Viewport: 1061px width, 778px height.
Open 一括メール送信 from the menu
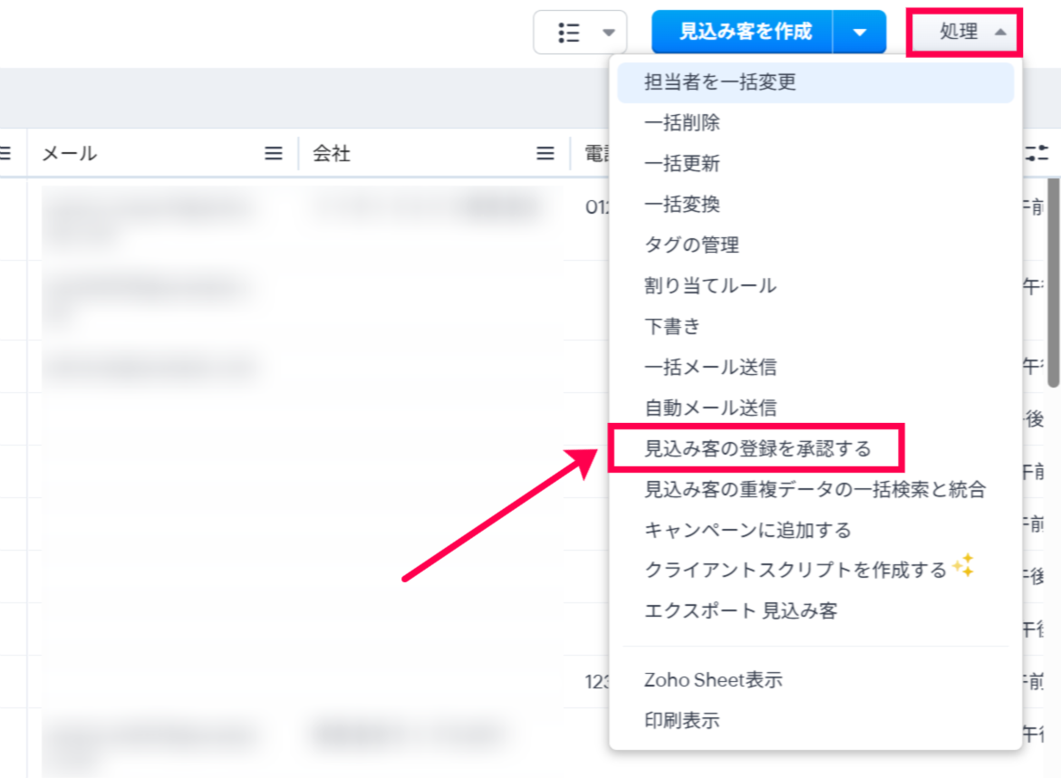(710, 367)
